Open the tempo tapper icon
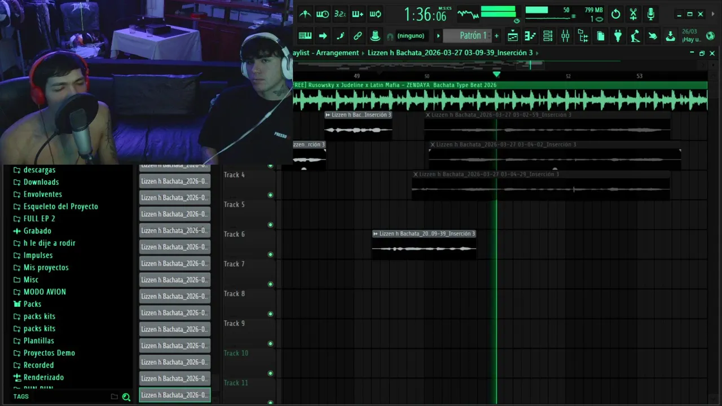722x406 pixels. pyautogui.click(x=635, y=36)
